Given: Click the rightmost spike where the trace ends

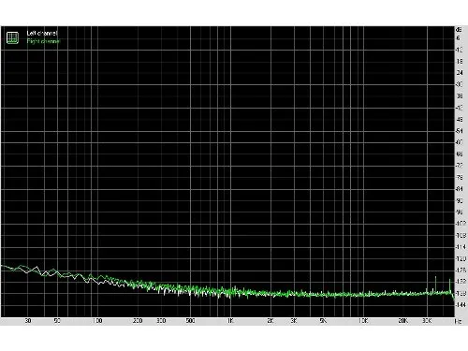Looking at the screenshot, I should [450, 286].
